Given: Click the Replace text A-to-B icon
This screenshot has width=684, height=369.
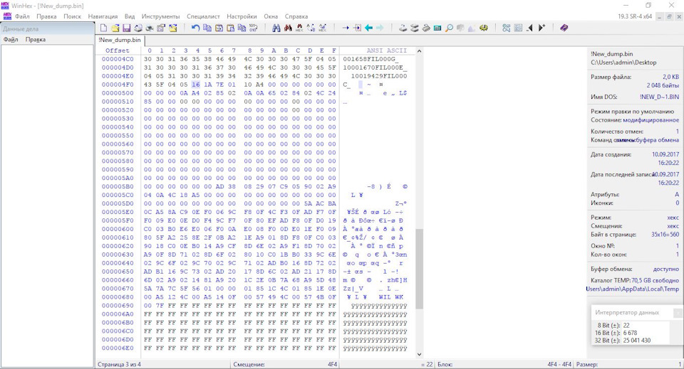Looking at the screenshot, I should (x=311, y=28).
